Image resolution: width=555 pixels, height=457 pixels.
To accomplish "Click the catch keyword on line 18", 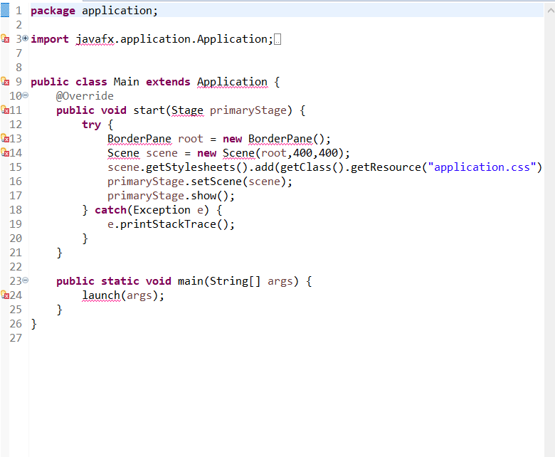I will pyautogui.click(x=110, y=210).
